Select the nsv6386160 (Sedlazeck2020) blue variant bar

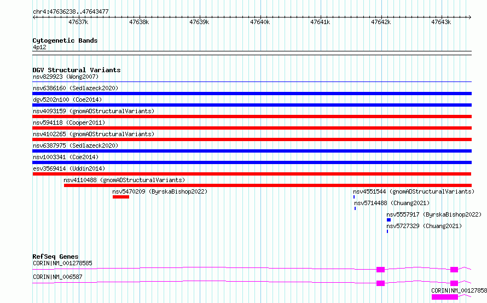pyautogui.click(x=252, y=94)
